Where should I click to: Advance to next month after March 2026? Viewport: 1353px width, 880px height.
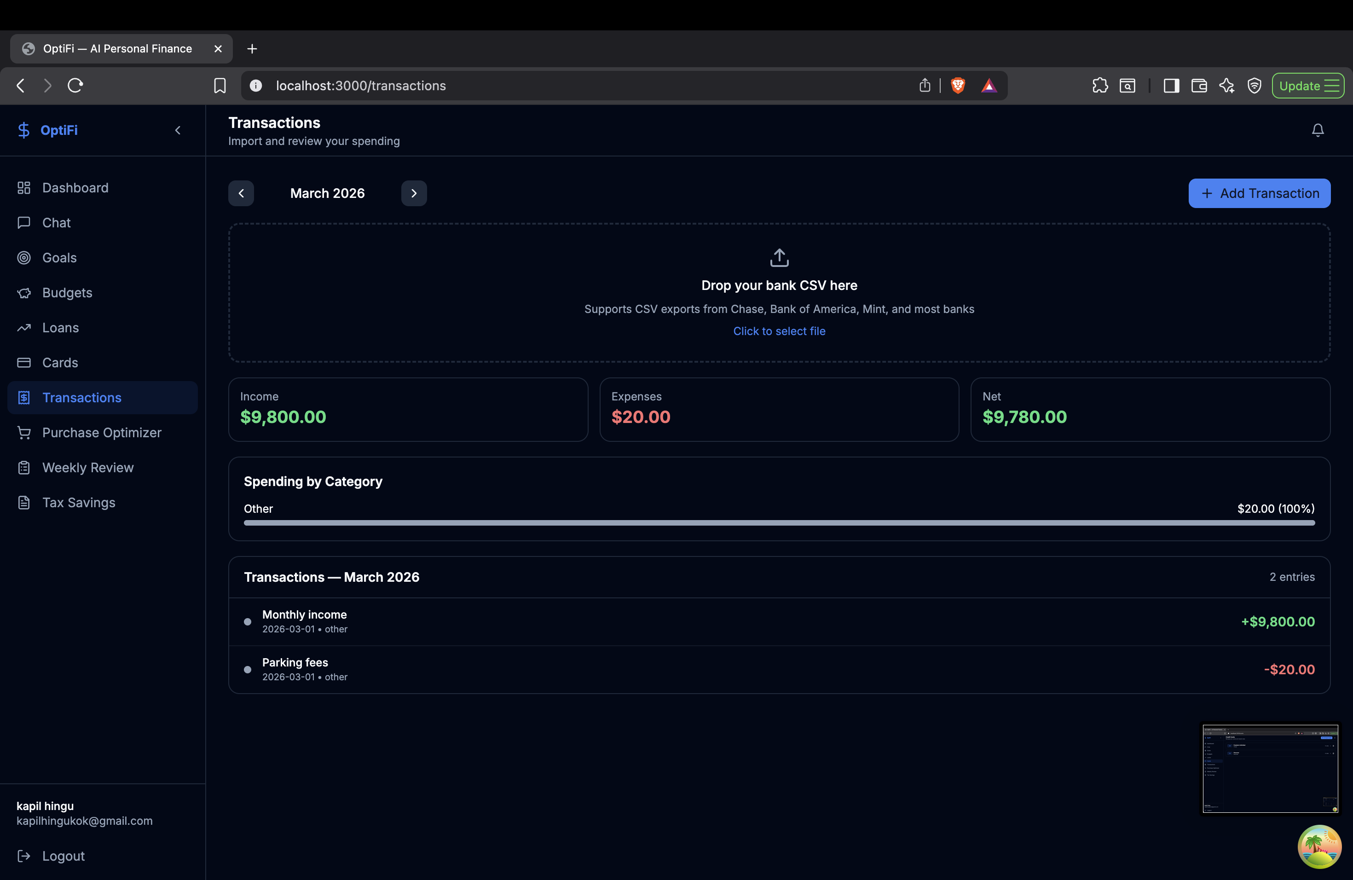pos(413,193)
